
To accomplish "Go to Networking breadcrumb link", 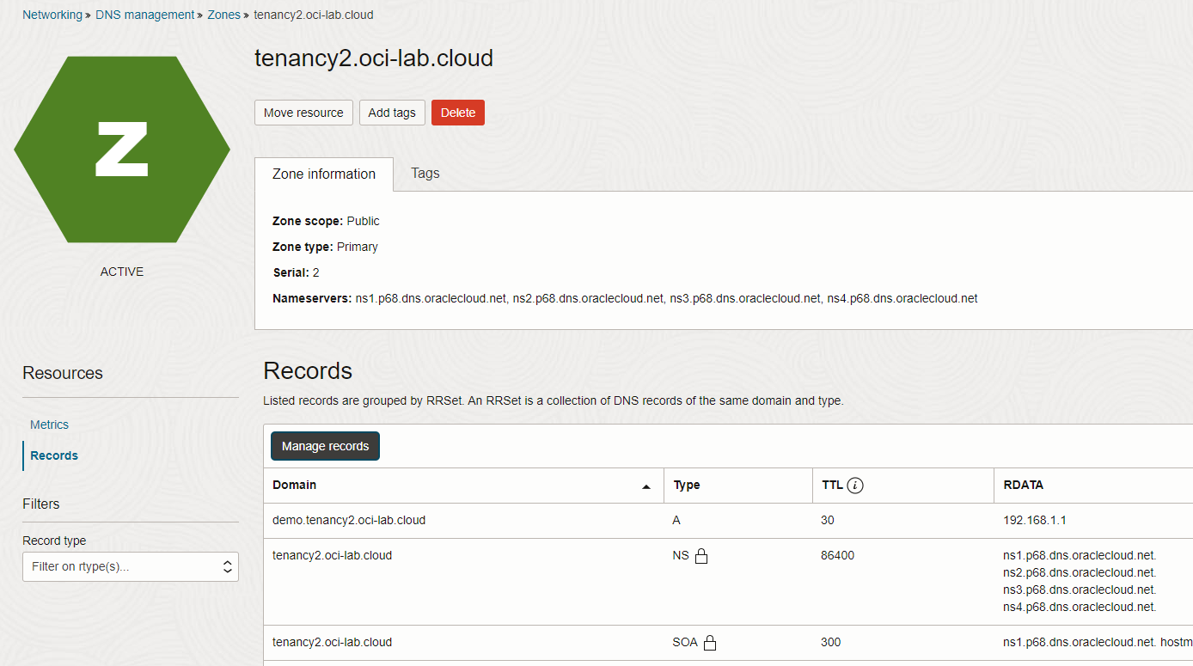I will [52, 15].
